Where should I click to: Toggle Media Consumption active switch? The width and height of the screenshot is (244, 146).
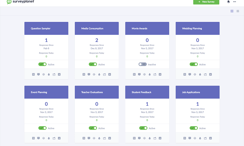click(93, 64)
